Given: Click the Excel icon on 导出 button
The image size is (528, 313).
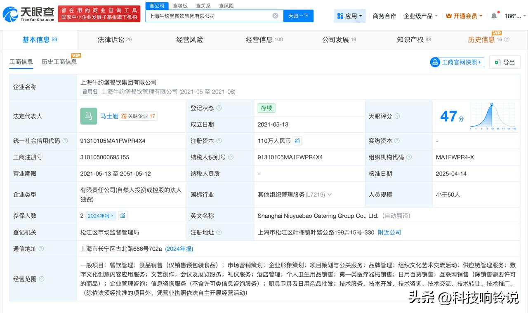Looking at the screenshot, I should point(497,62).
